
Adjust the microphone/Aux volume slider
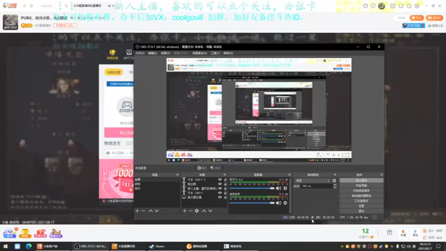pos(252,188)
